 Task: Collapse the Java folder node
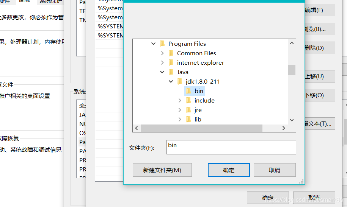point(162,72)
